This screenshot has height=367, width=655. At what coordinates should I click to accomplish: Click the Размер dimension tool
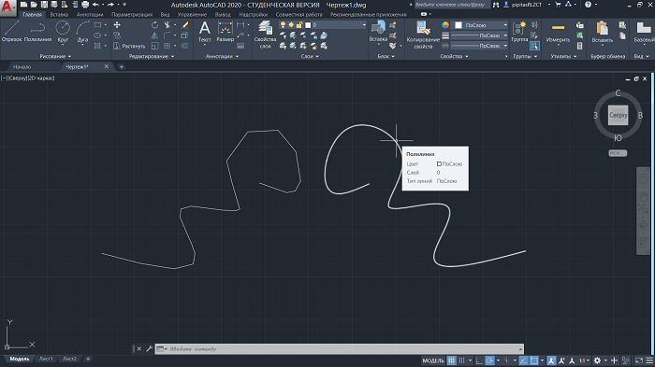tap(226, 31)
